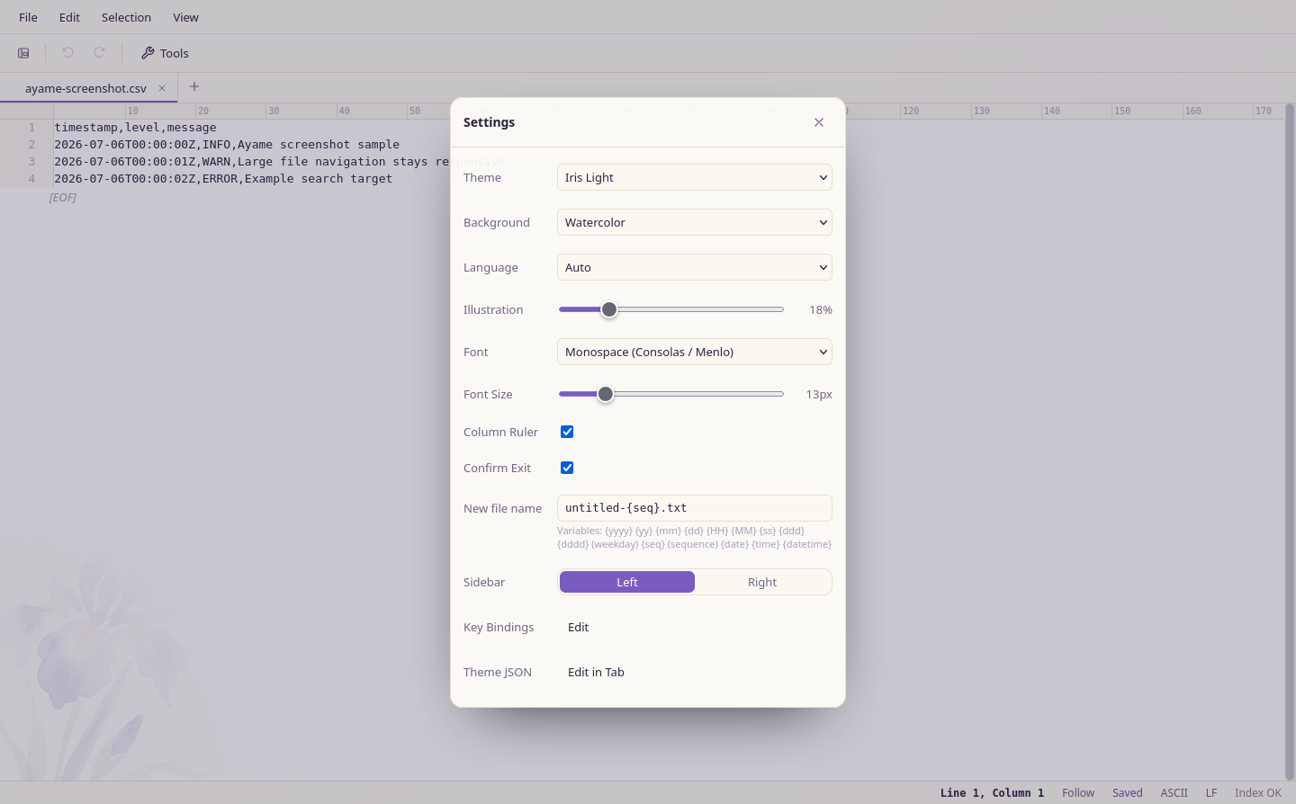1296x804 pixels.
Task: Click Edit for Key Bindings
Action: [579, 627]
